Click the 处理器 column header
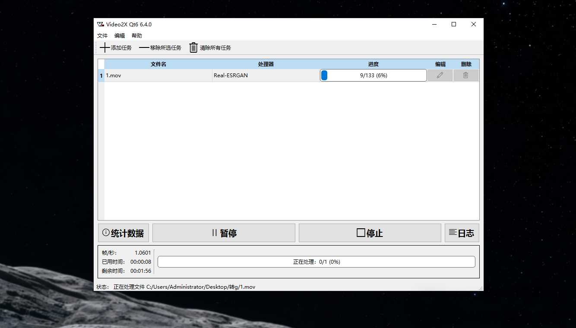The width and height of the screenshot is (576, 328). coord(266,64)
